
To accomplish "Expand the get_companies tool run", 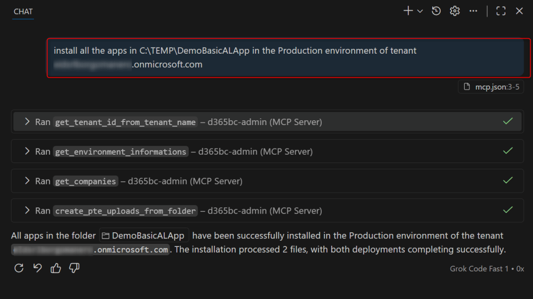I will (x=28, y=181).
